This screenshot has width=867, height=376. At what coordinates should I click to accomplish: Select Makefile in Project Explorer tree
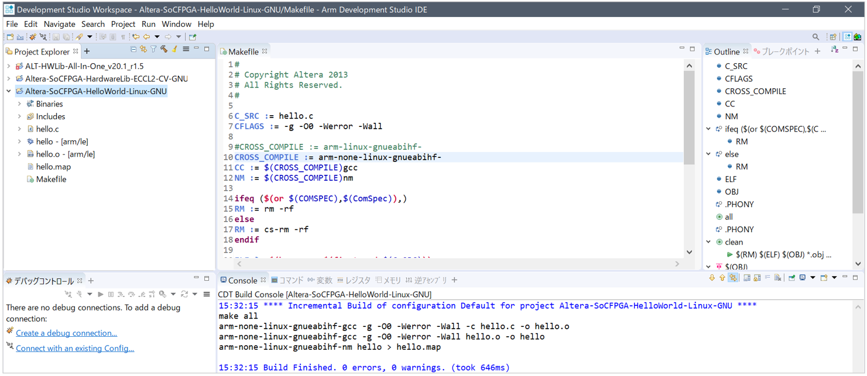pos(51,180)
